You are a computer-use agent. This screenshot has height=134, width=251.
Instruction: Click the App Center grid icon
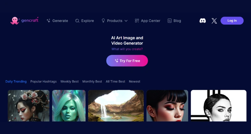(x=137, y=21)
